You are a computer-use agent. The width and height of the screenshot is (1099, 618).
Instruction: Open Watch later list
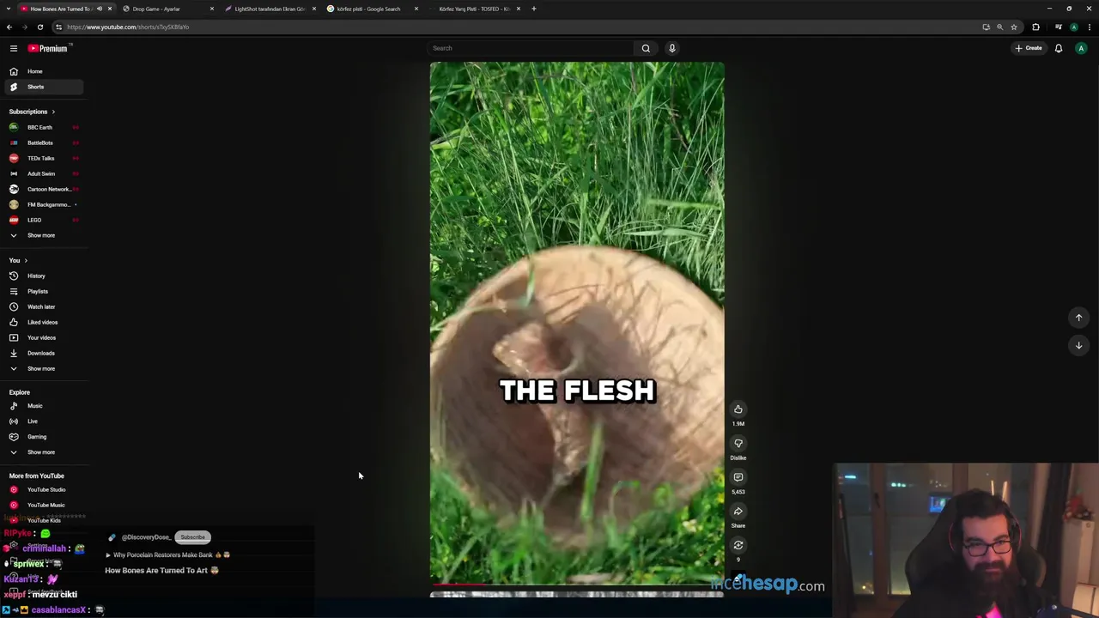[x=42, y=306]
